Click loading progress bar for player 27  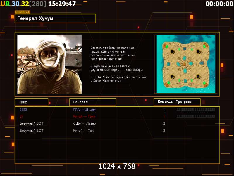pyautogui.click(x=196, y=116)
